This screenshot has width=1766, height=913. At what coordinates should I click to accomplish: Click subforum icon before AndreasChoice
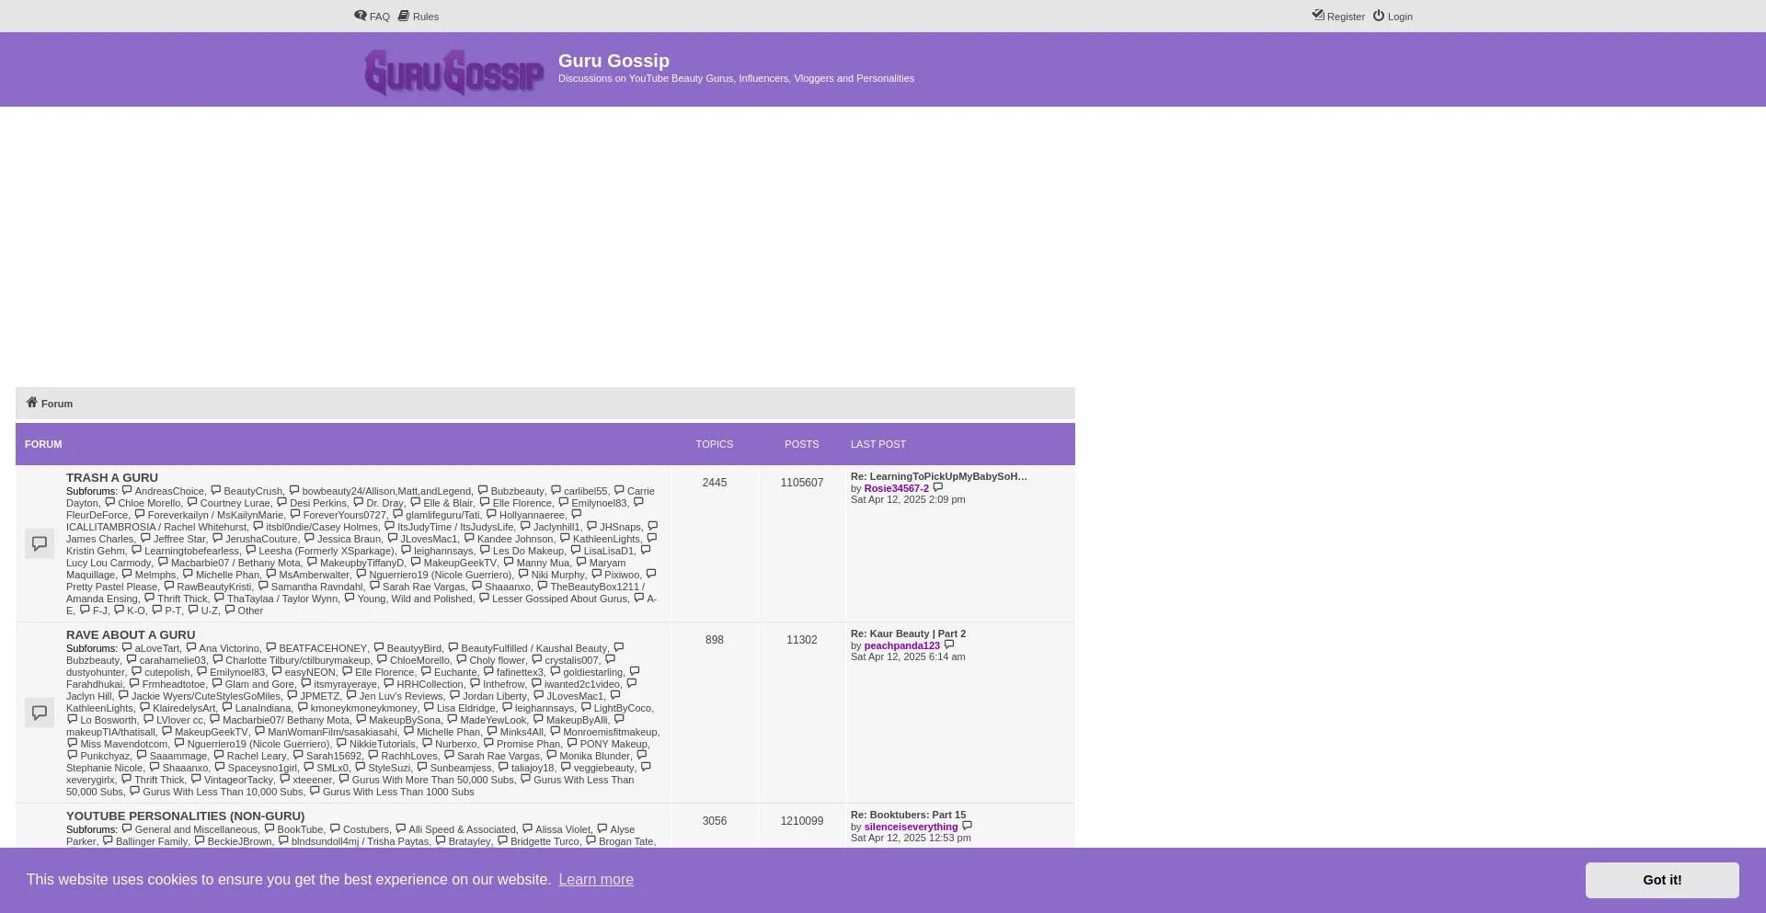pos(128,491)
